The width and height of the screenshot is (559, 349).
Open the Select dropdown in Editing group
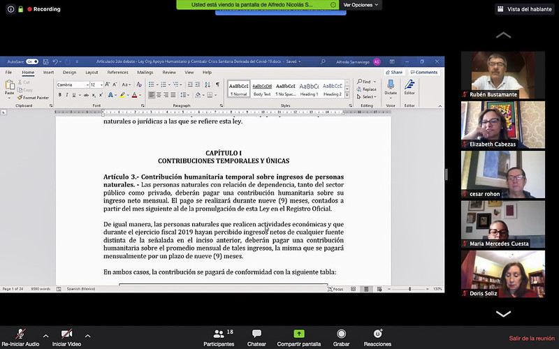click(366, 97)
